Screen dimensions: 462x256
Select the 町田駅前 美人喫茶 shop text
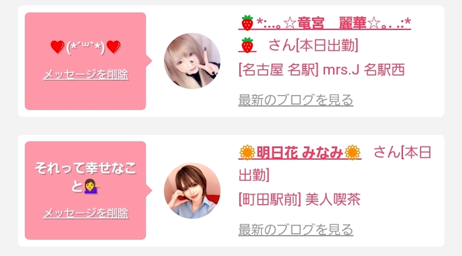(x=299, y=199)
